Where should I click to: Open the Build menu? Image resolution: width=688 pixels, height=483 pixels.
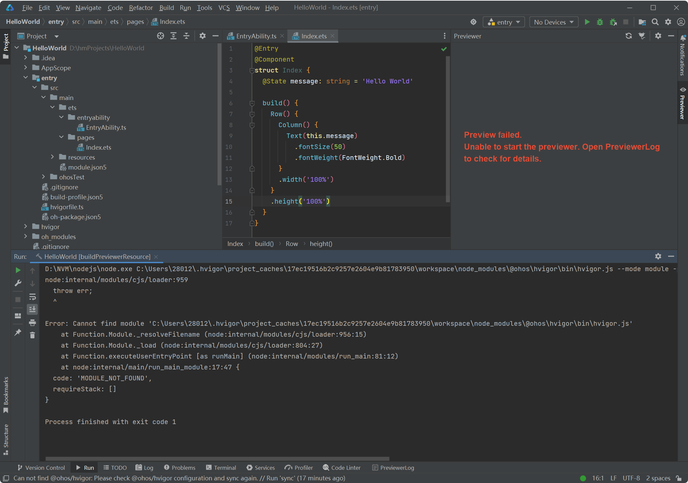(x=167, y=8)
